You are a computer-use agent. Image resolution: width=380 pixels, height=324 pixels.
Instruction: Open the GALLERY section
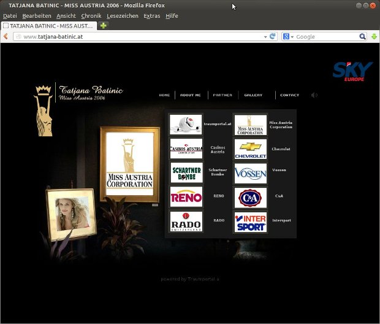click(253, 95)
